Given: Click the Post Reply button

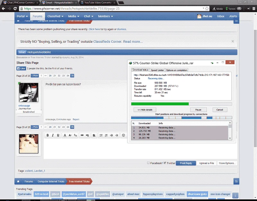Looking at the screenshot, I should (x=186, y=163).
